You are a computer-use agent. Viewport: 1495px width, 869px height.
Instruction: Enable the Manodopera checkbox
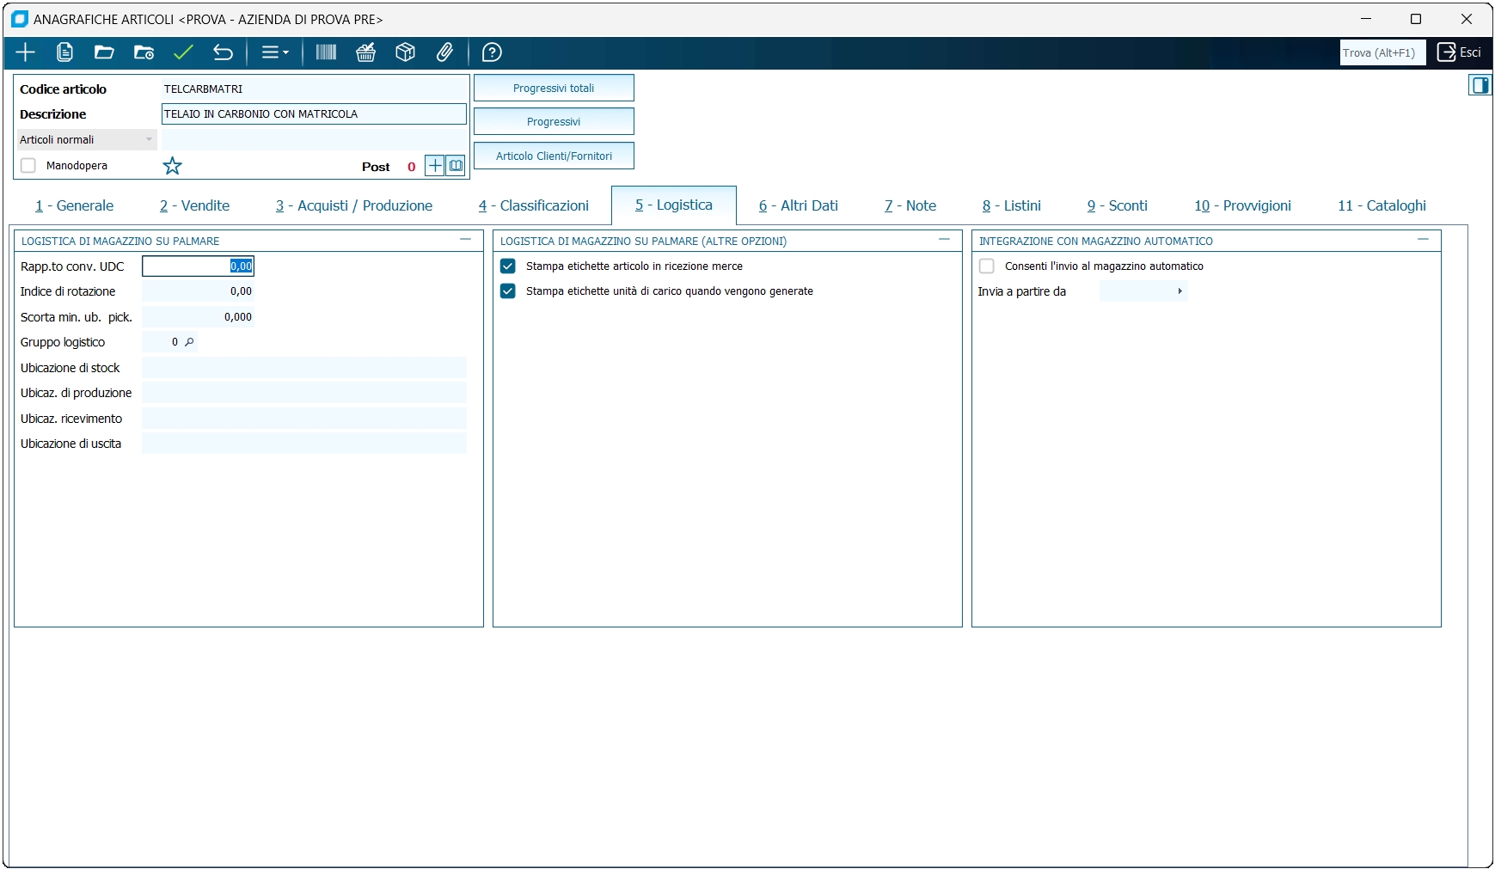[28, 166]
